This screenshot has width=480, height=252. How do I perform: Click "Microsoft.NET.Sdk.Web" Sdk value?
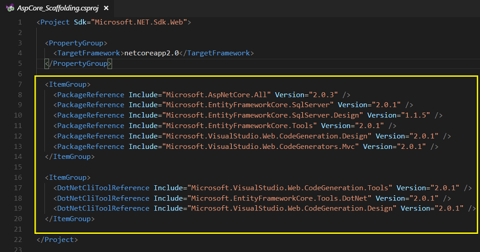[139, 22]
